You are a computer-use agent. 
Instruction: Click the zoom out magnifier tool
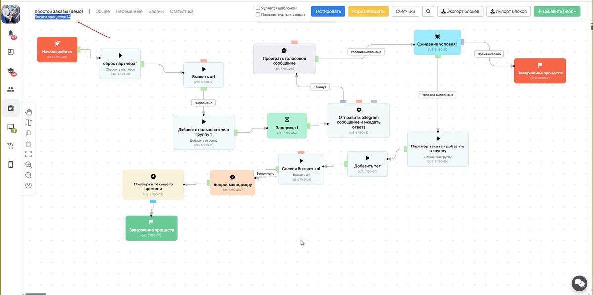click(28, 175)
